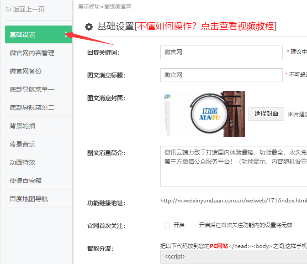Click inside the 图文消息简介 text area
This screenshot has height=264, width=307.
233,166
